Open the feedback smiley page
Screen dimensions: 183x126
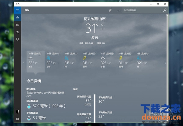(x=17, y=39)
